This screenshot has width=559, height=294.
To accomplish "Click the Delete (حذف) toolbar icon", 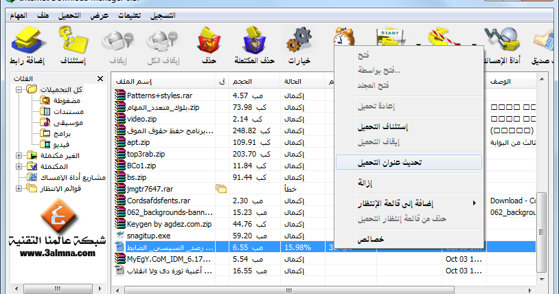I will (209, 40).
